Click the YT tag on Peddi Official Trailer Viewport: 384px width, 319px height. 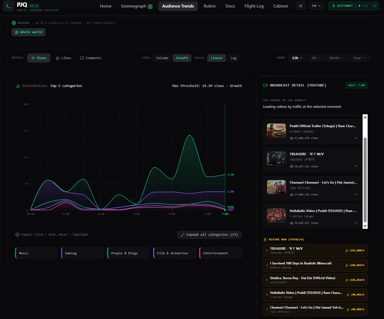356,138
